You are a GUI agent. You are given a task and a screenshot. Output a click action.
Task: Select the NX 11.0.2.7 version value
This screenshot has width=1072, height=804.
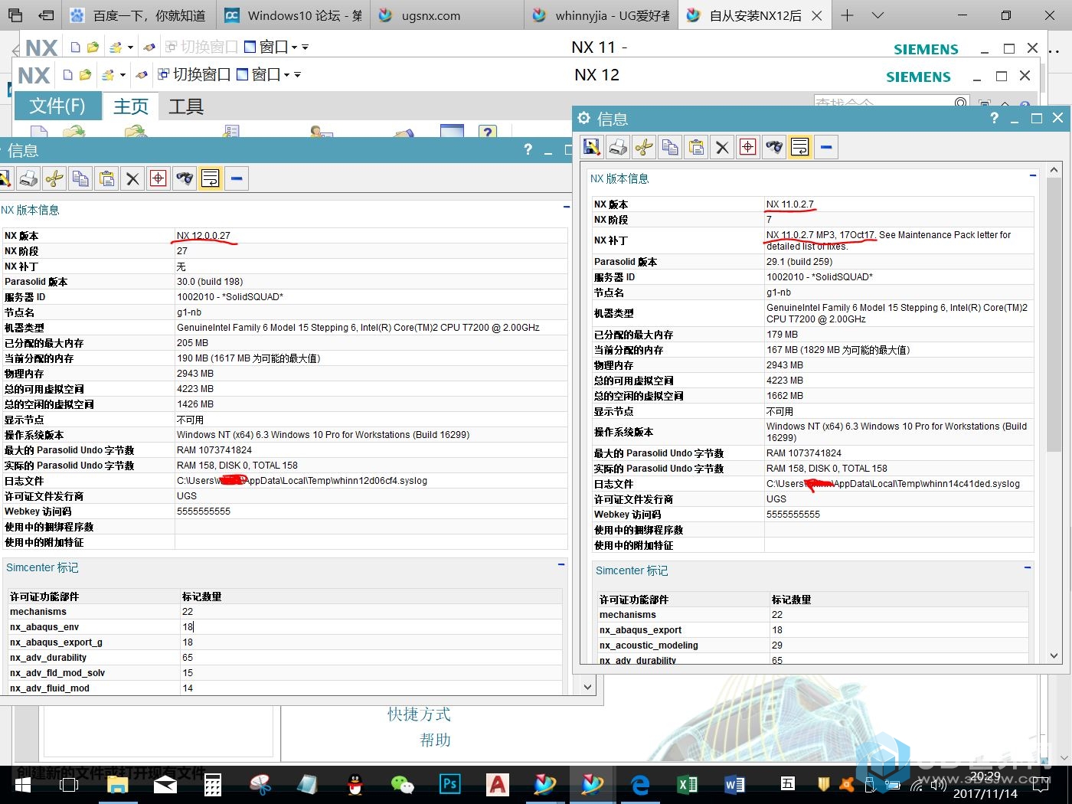tap(790, 204)
